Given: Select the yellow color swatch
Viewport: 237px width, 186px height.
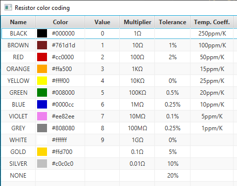Looking at the screenshot, I should pyautogui.click(x=42, y=81).
